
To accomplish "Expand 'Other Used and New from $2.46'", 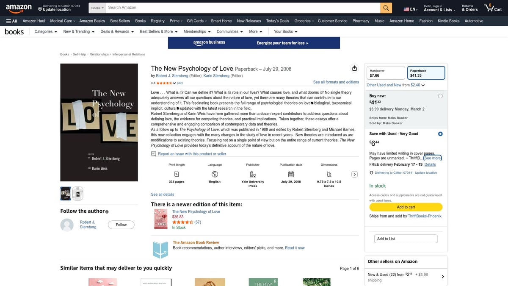I will (x=394, y=85).
